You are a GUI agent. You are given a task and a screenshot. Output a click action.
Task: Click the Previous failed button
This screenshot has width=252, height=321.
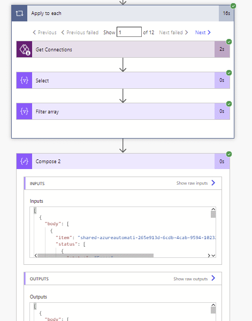(x=80, y=32)
